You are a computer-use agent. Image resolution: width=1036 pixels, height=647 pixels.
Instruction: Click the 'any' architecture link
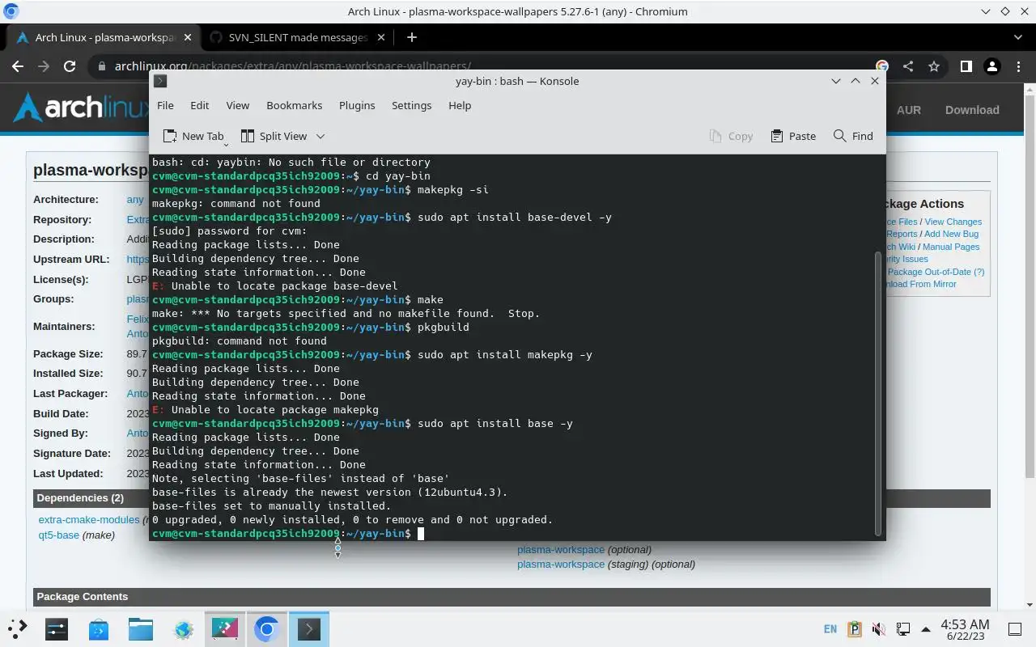coord(135,199)
